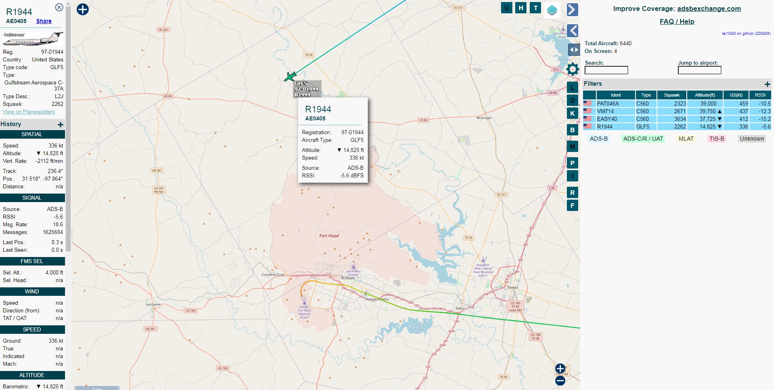The width and height of the screenshot is (774, 390).
Task: Sort table by Ident column
Action: [616, 95]
